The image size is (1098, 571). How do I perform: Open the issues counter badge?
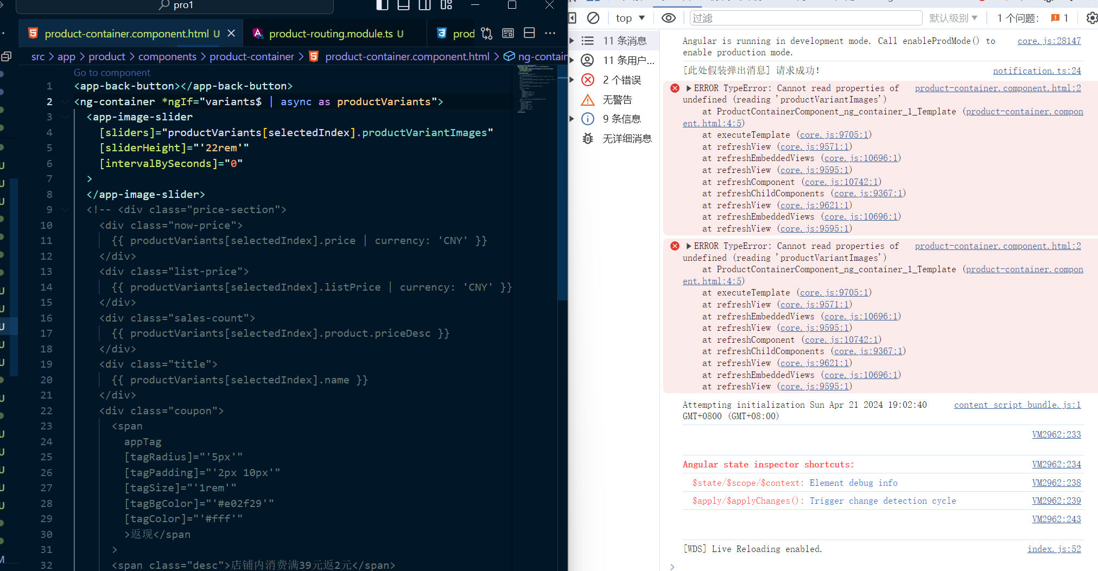coord(1059,18)
